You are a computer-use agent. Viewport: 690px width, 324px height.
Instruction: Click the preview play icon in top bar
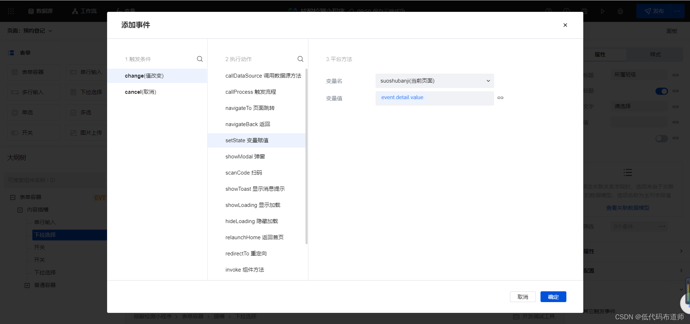pyautogui.click(x=603, y=11)
